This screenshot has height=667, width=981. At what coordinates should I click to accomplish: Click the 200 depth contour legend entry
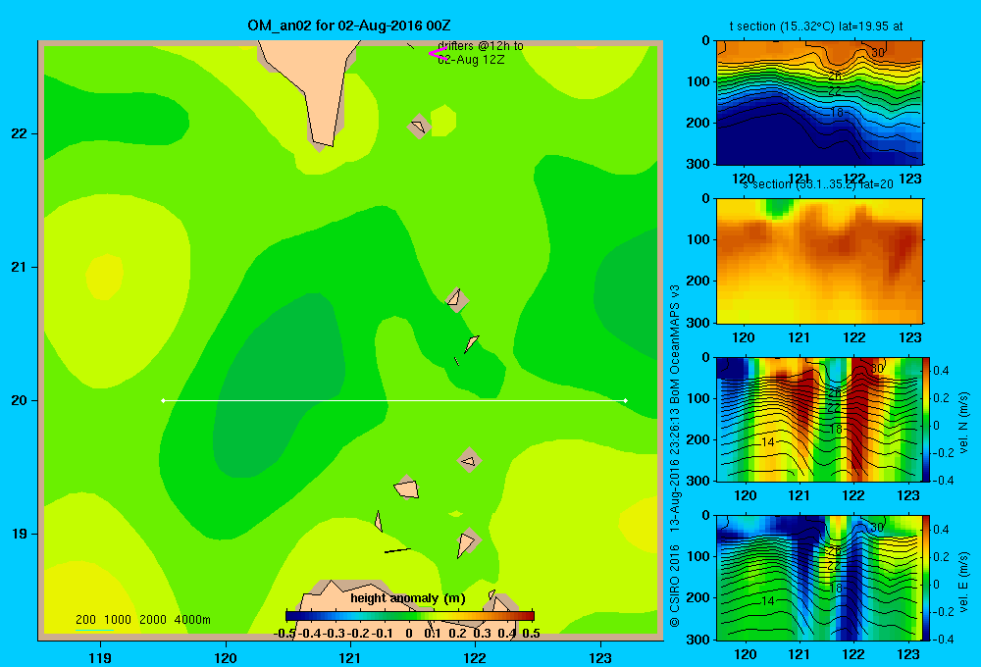[85, 620]
